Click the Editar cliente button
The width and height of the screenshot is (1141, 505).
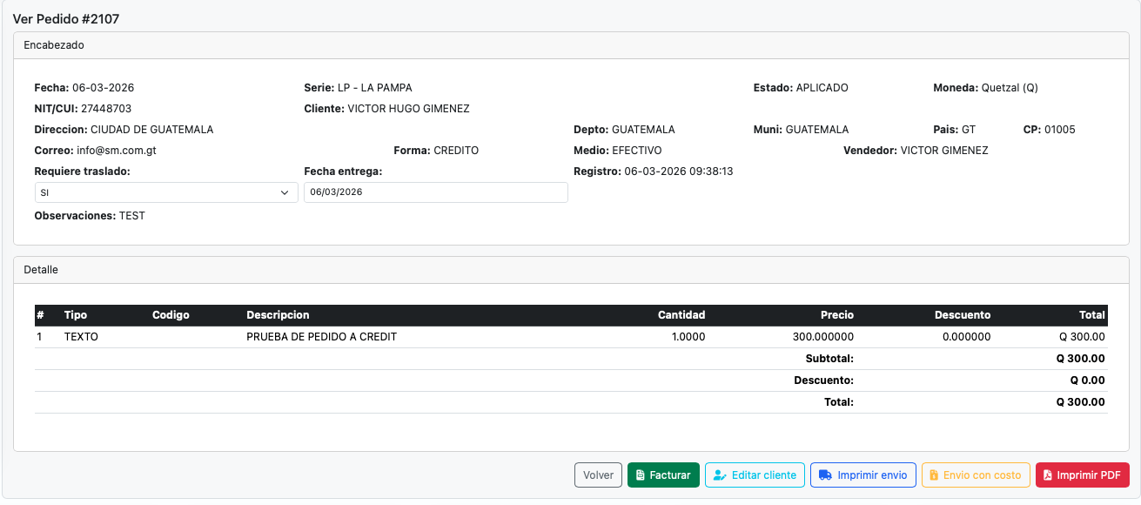[754, 475]
